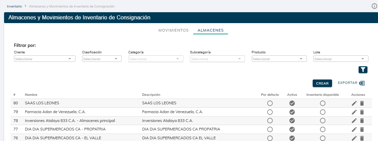Delete SAAS LOS LEONES with trash icon
The height and width of the screenshot is (141, 378).
pyautogui.click(x=362, y=103)
